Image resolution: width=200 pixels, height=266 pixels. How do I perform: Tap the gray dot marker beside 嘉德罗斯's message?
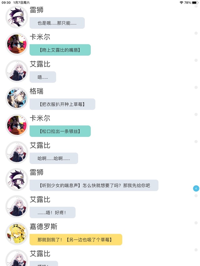coord(196,223)
